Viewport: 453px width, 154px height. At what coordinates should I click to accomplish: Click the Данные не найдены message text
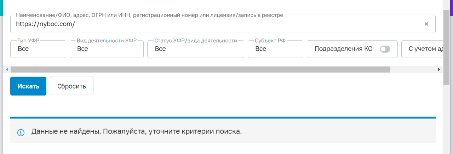137,132
